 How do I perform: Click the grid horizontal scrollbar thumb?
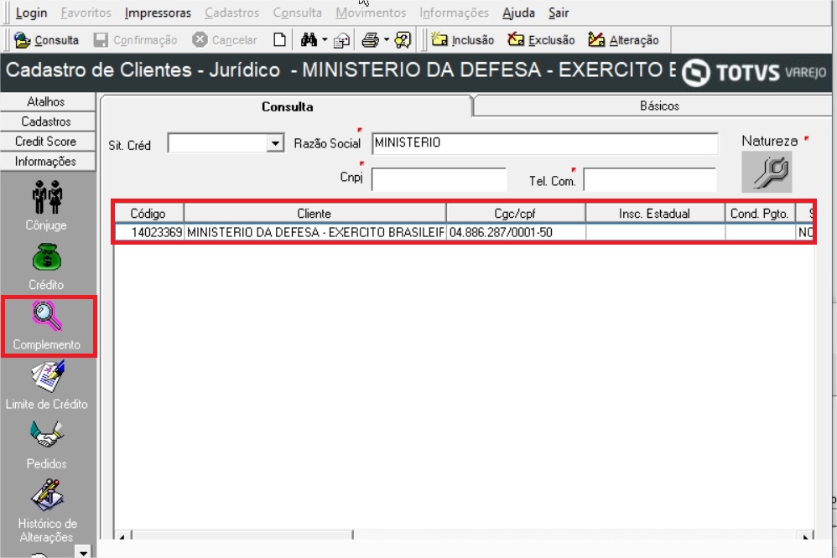click(242, 535)
